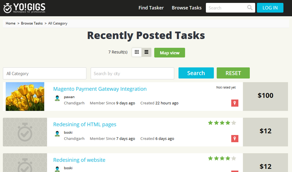The image size is (292, 172).
Task: Click the magnifier icon in search box
Action: [x=250, y=8]
